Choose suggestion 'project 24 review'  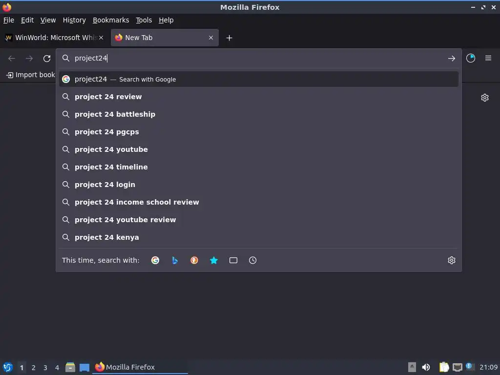259,97
